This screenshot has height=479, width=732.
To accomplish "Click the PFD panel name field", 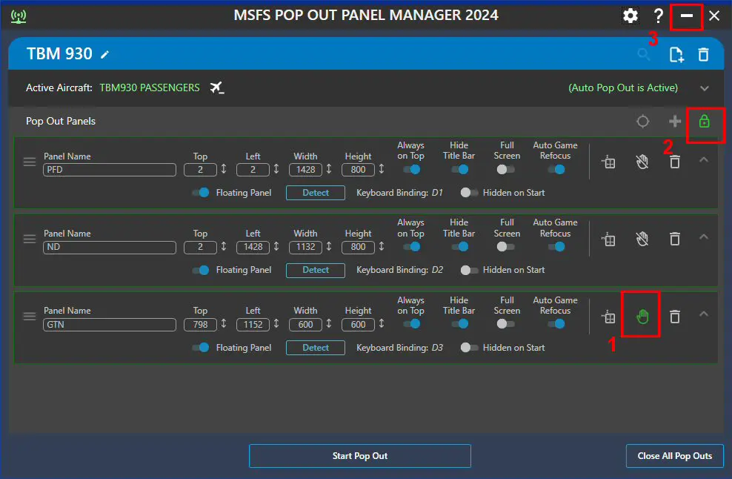I will click(110, 170).
